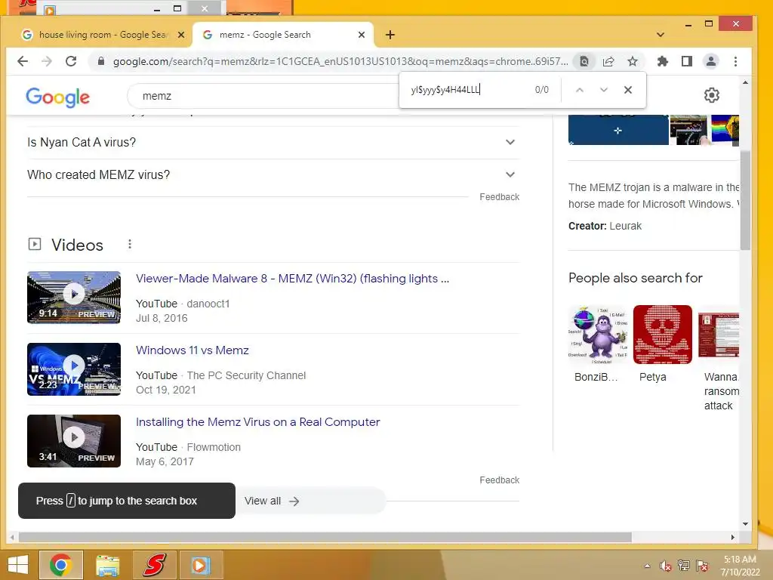Click the network tray icon
773x580 pixels.
(683, 566)
